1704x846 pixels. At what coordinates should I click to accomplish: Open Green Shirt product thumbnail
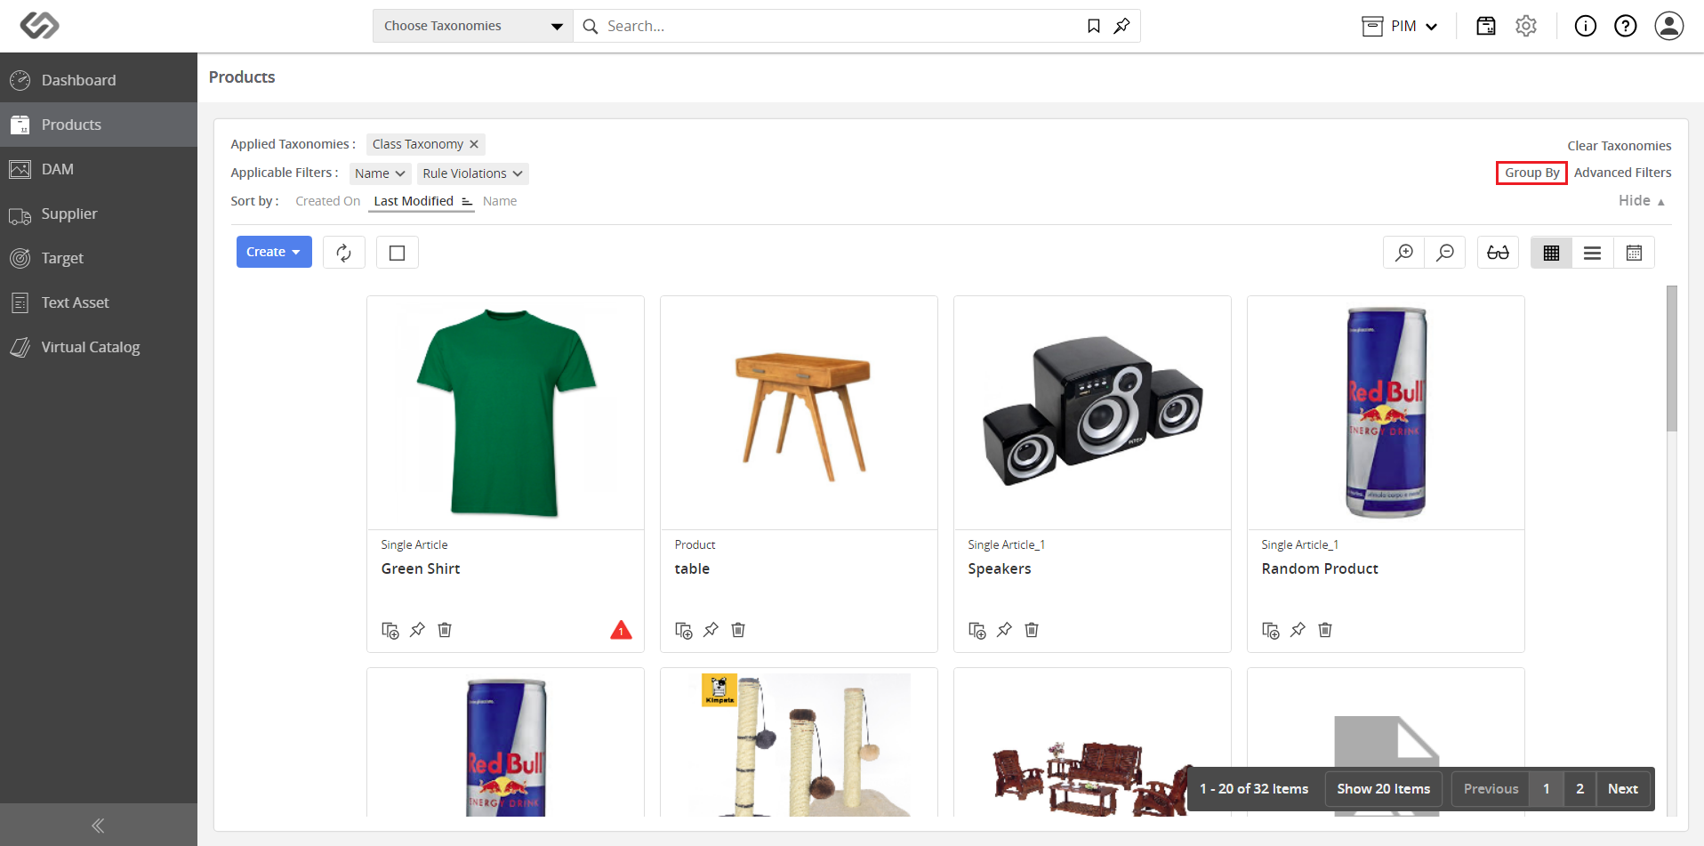pyautogui.click(x=505, y=413)
